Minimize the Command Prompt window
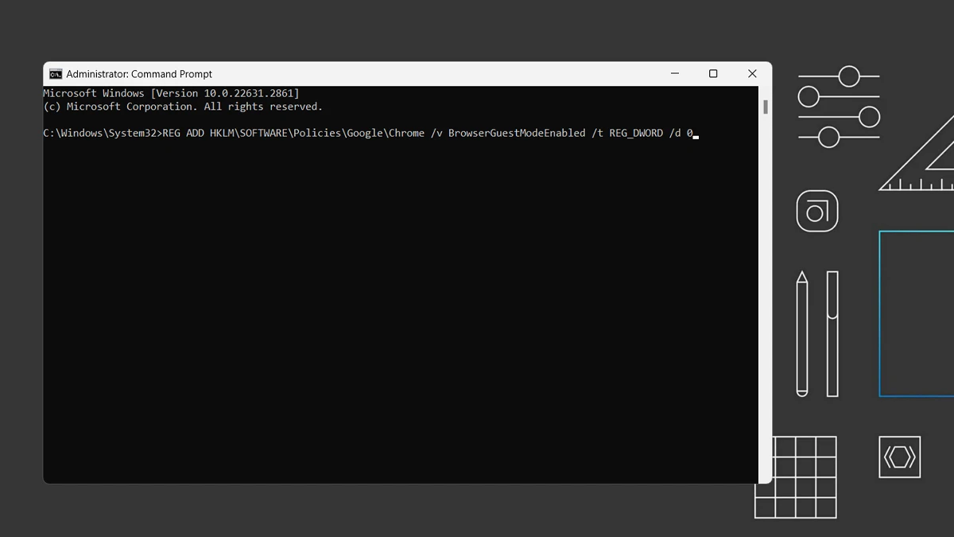 (675, 73)
